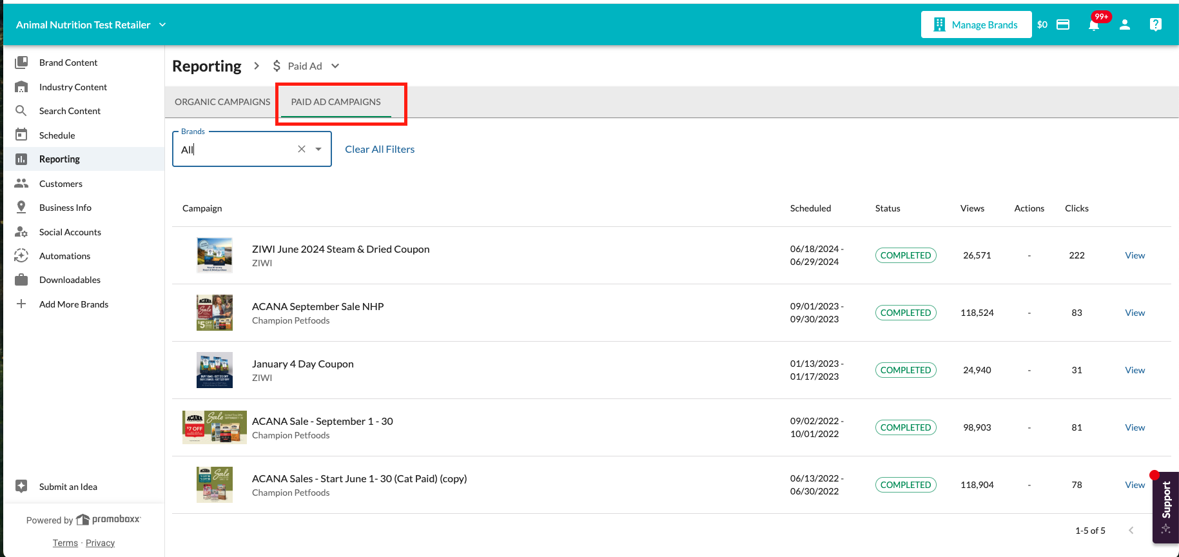Open the Terms link in footer

65,543
